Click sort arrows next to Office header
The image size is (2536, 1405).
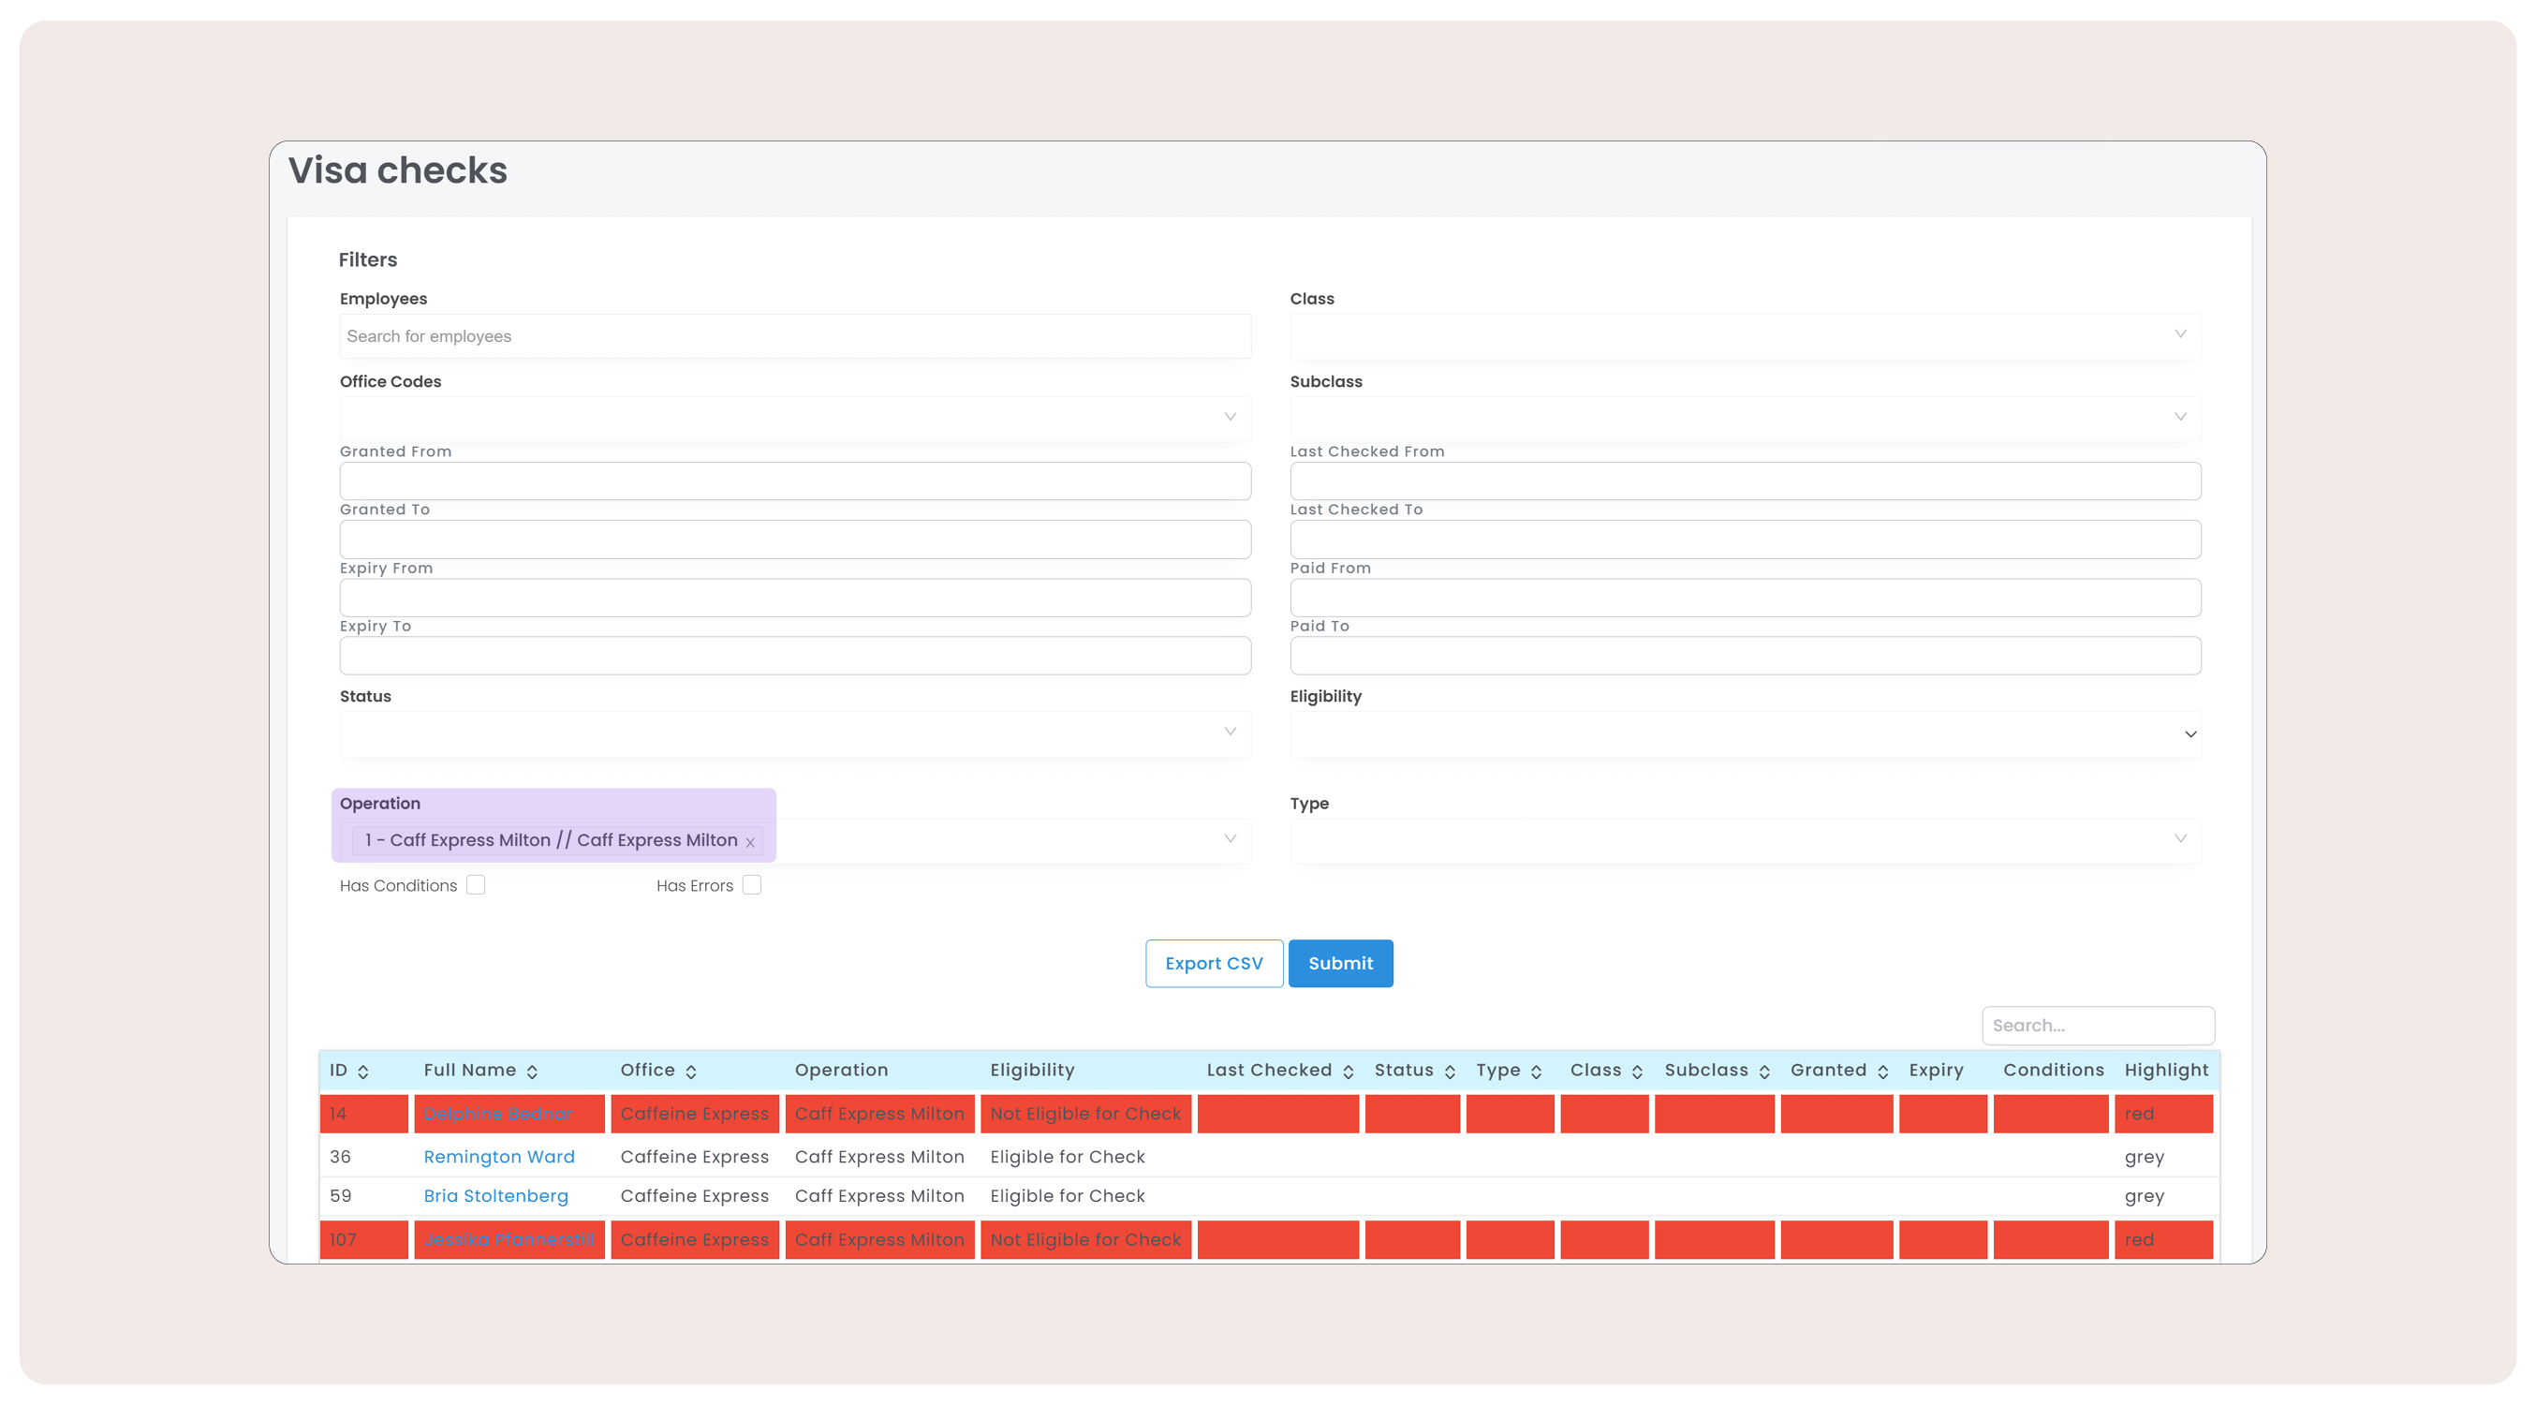tap(691, 1072)
